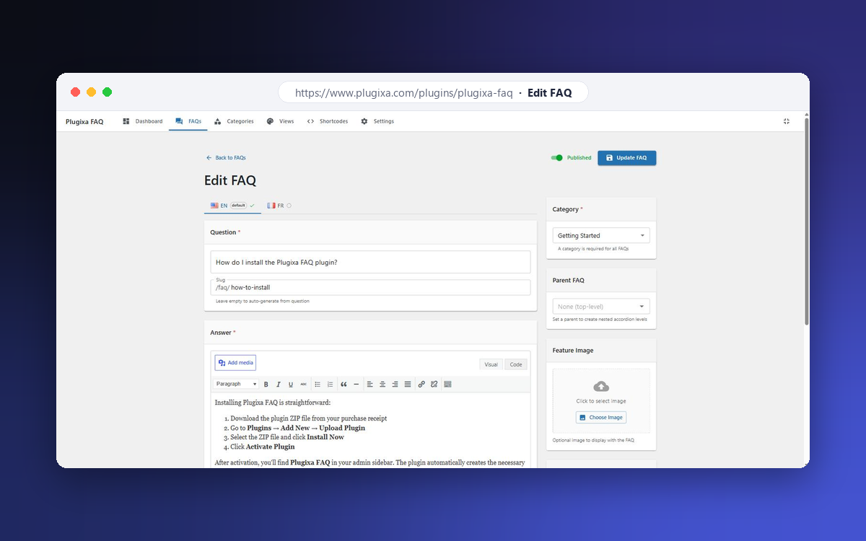Click 'Download the plugin ZIP file' list line
This screenshot has height=541, width=866.
(309, 418)
